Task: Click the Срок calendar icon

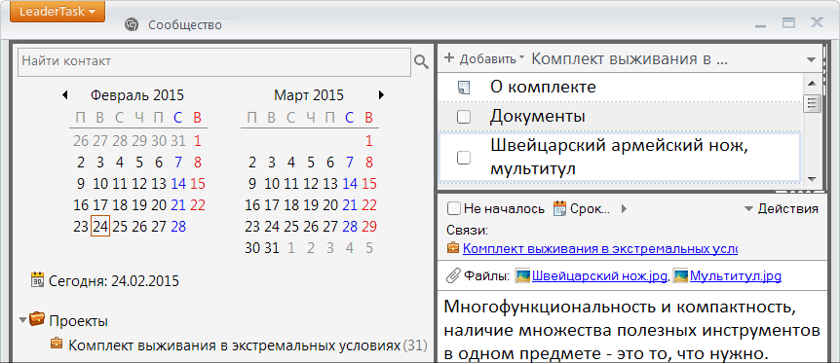Action: click(559, 208)
